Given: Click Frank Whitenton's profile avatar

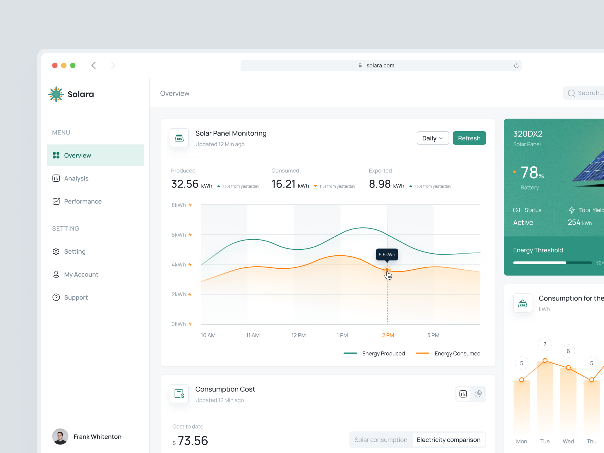Looking at the screenshot, I should coord(60,436).
